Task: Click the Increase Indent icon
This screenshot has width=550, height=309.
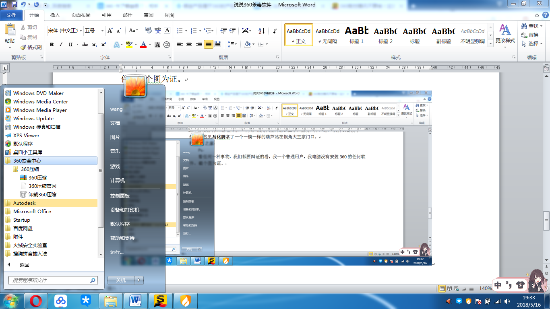Action: pyautogui.click(x=232, y=31)
